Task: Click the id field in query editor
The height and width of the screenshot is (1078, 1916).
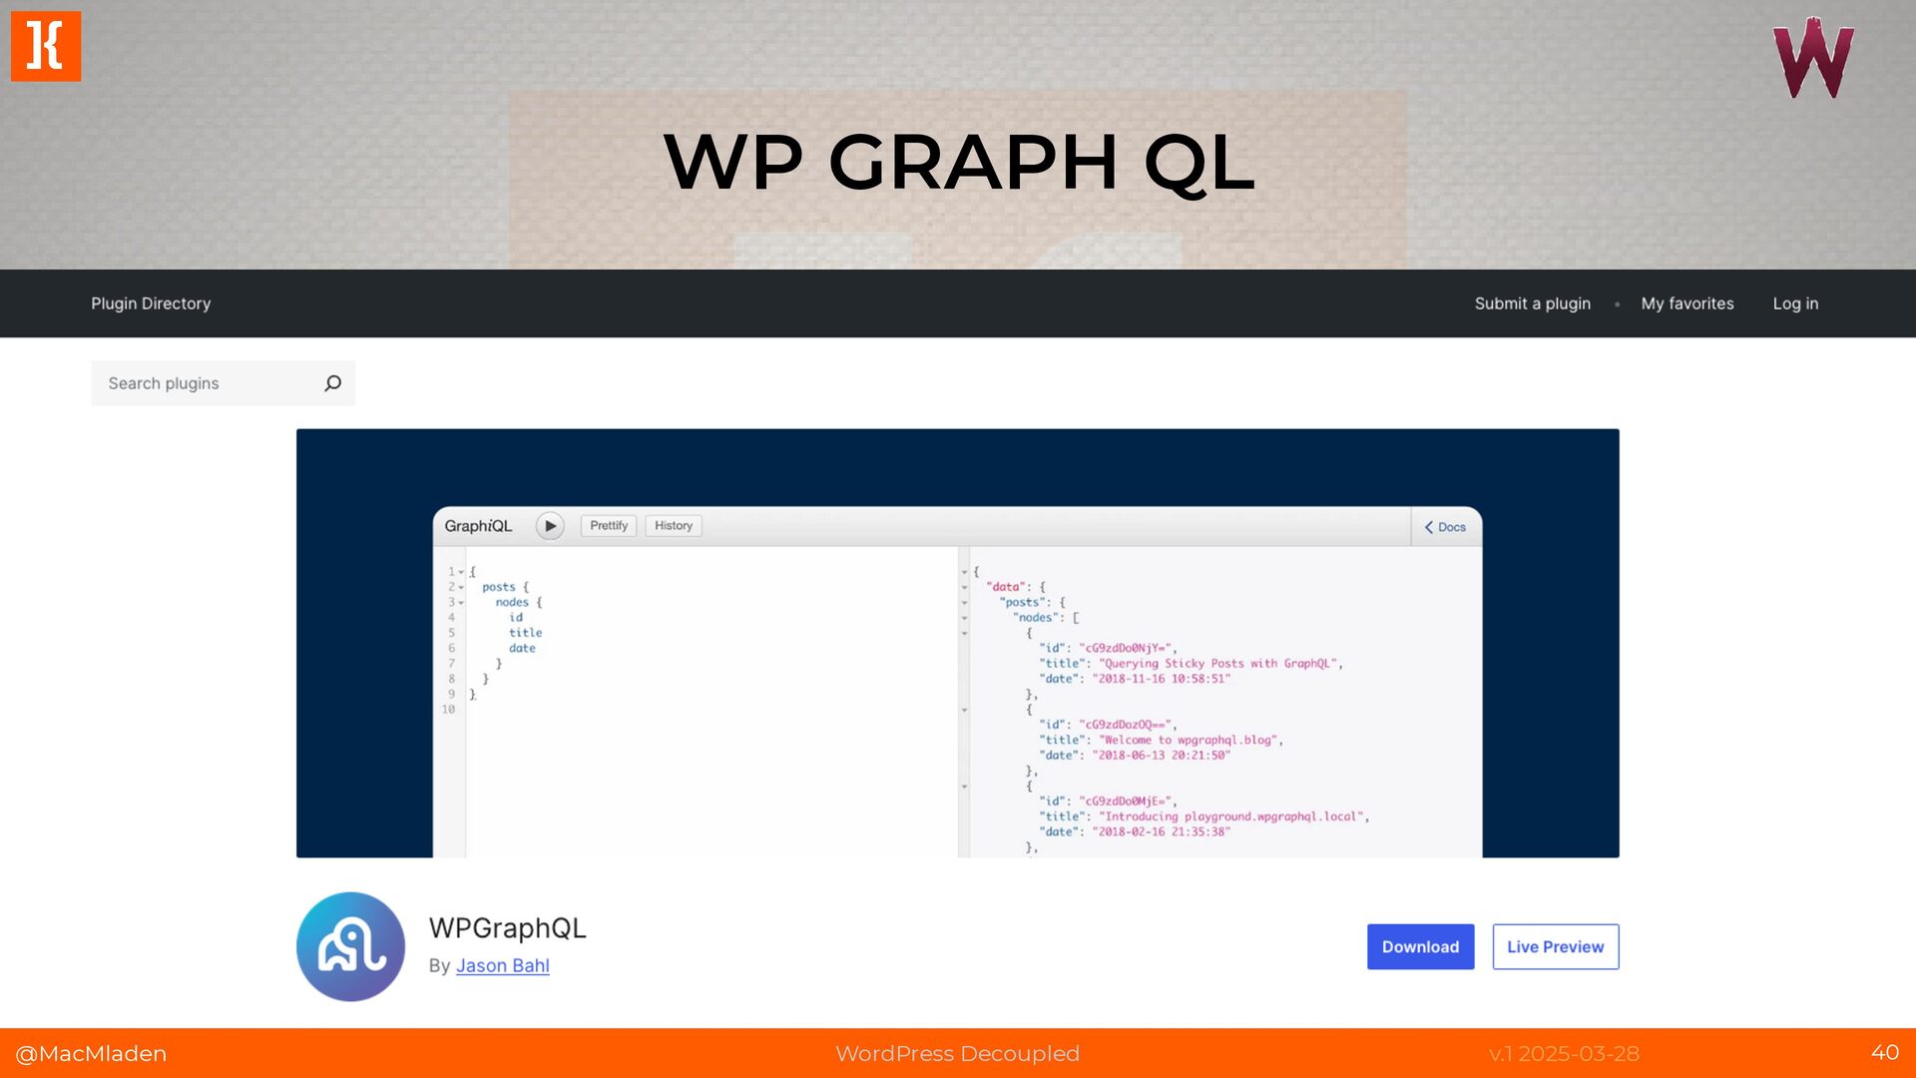Action: click(x=516, y=618)
